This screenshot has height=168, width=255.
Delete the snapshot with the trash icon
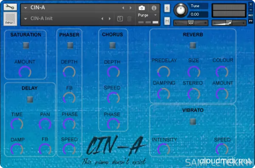click(x=129, y=19)
